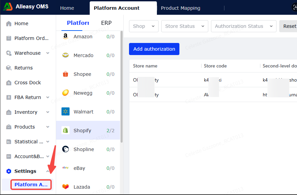Expand the Statistical menu chevron

coord(48,142)
